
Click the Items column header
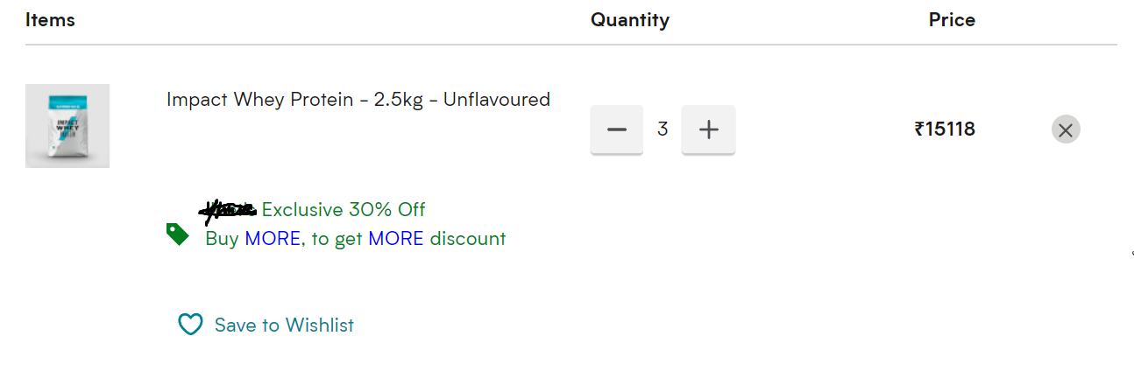tap(50, 20)
